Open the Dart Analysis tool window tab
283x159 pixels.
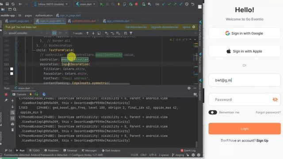click(x=111, y=150)
